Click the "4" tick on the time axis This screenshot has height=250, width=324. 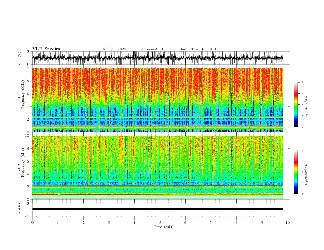point(134,223)
